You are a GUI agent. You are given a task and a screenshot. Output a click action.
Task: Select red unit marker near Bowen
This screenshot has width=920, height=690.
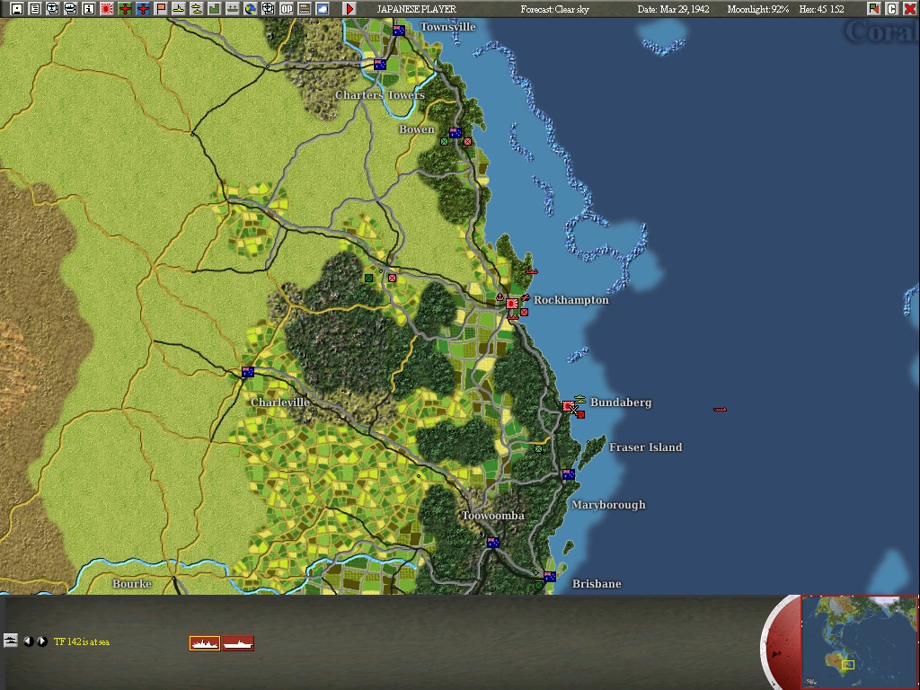point(467,141)
